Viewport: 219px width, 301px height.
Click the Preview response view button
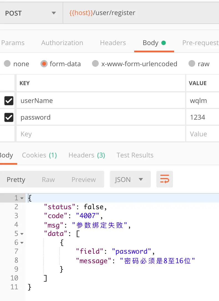[x=83, y=180]
